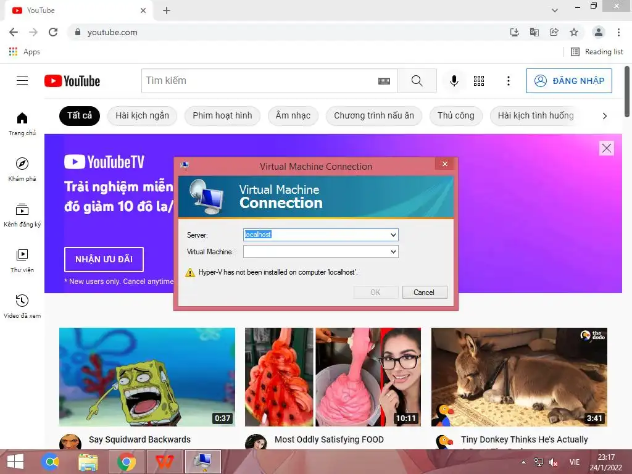Reload the YouTube page

click(53, 32)
